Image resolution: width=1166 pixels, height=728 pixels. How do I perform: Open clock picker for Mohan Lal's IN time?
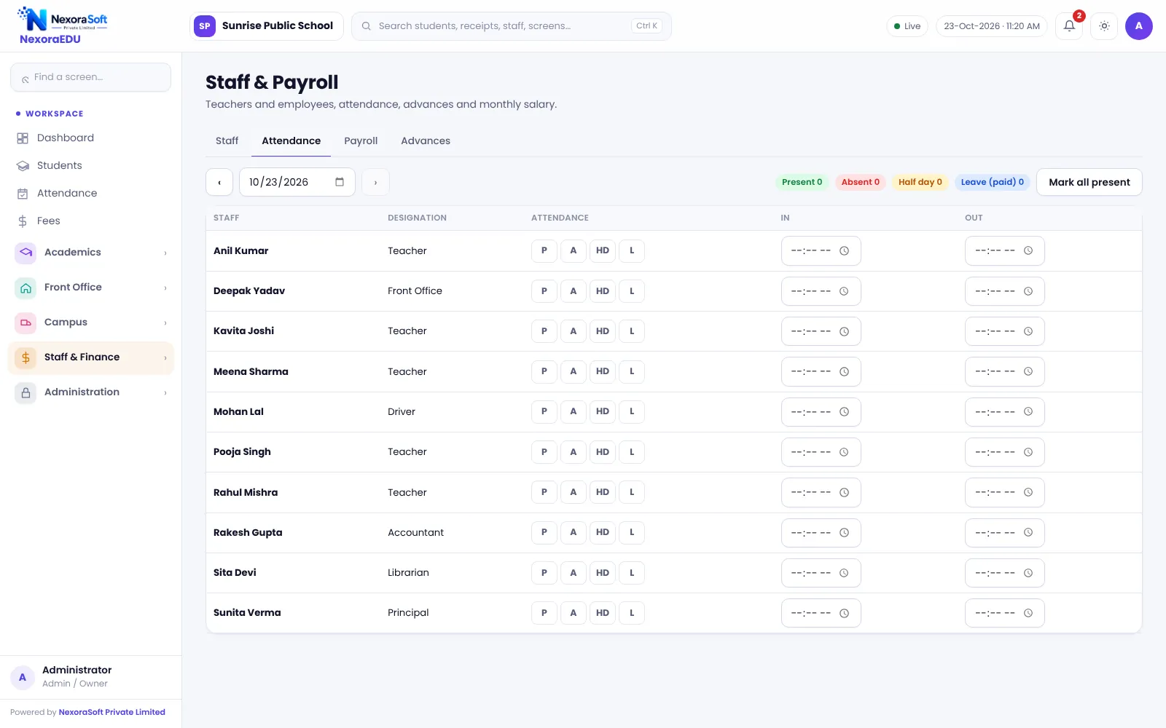[844, 412]
